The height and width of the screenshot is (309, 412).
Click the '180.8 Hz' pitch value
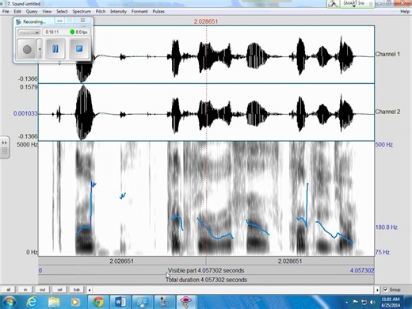386,227
